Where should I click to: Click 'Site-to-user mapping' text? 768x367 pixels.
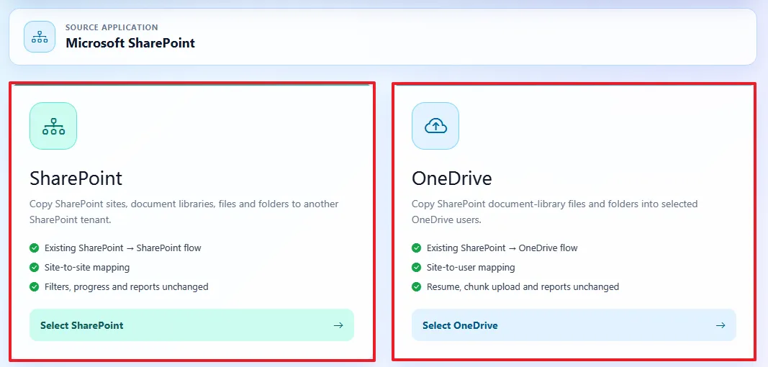[471, 268]
